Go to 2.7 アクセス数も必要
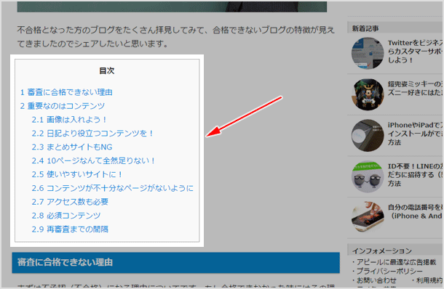 pos(70,202)
